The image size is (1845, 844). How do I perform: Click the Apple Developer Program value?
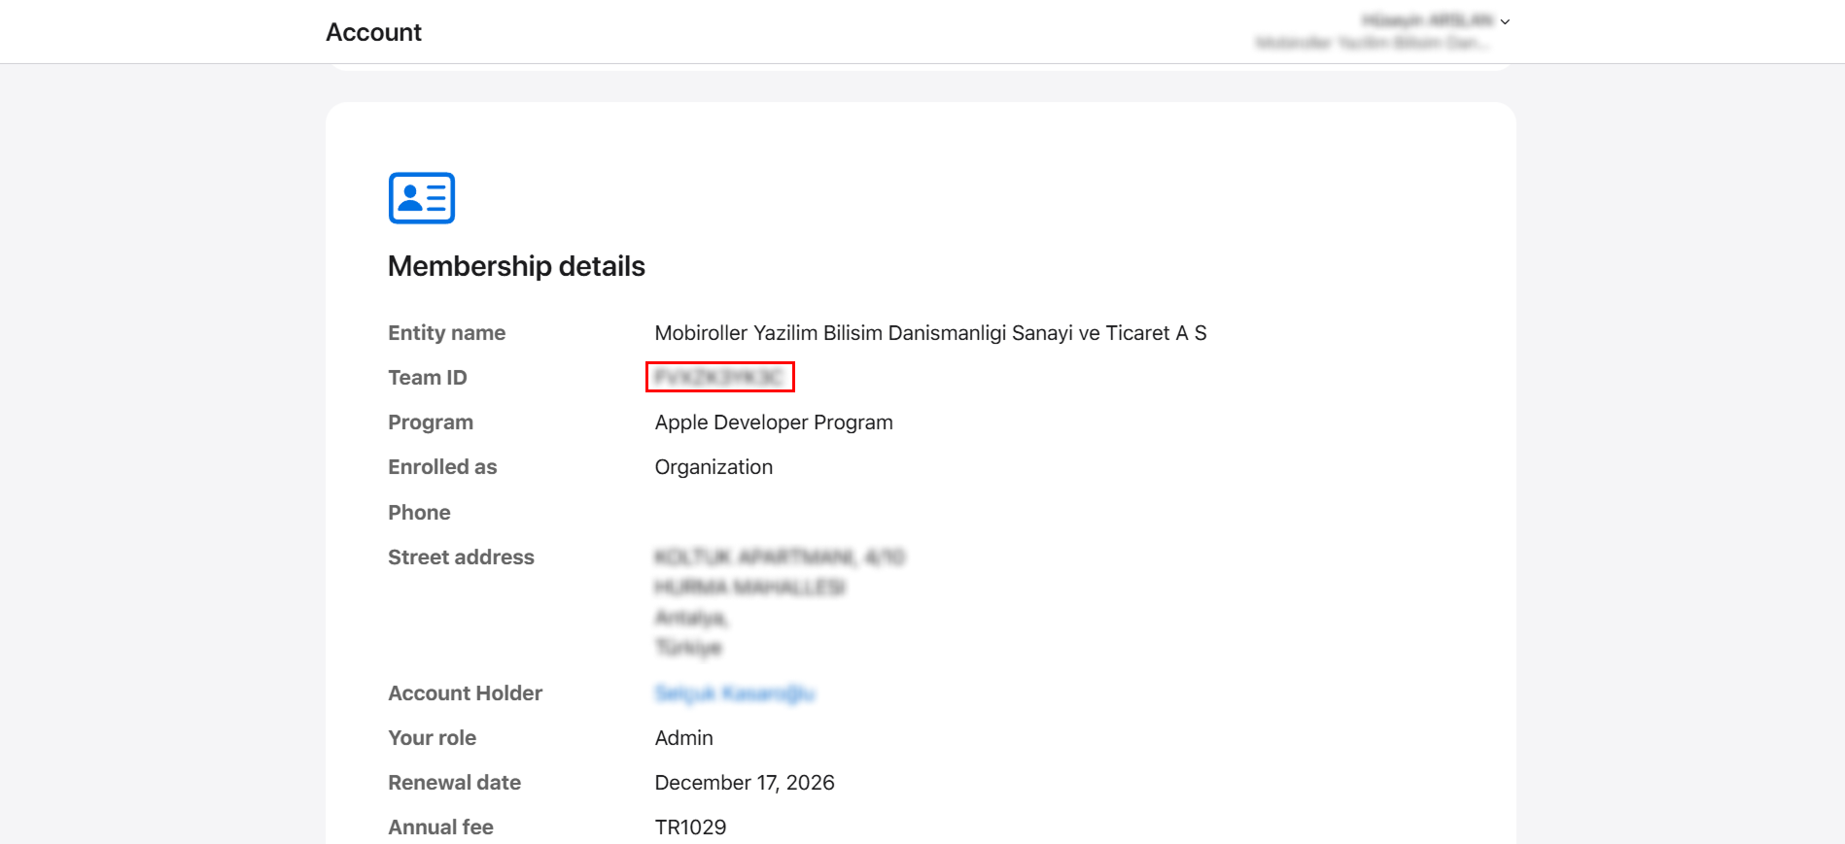773,422
